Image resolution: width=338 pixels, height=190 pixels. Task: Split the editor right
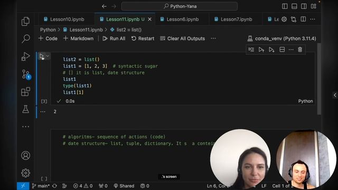tap(303, 20)
